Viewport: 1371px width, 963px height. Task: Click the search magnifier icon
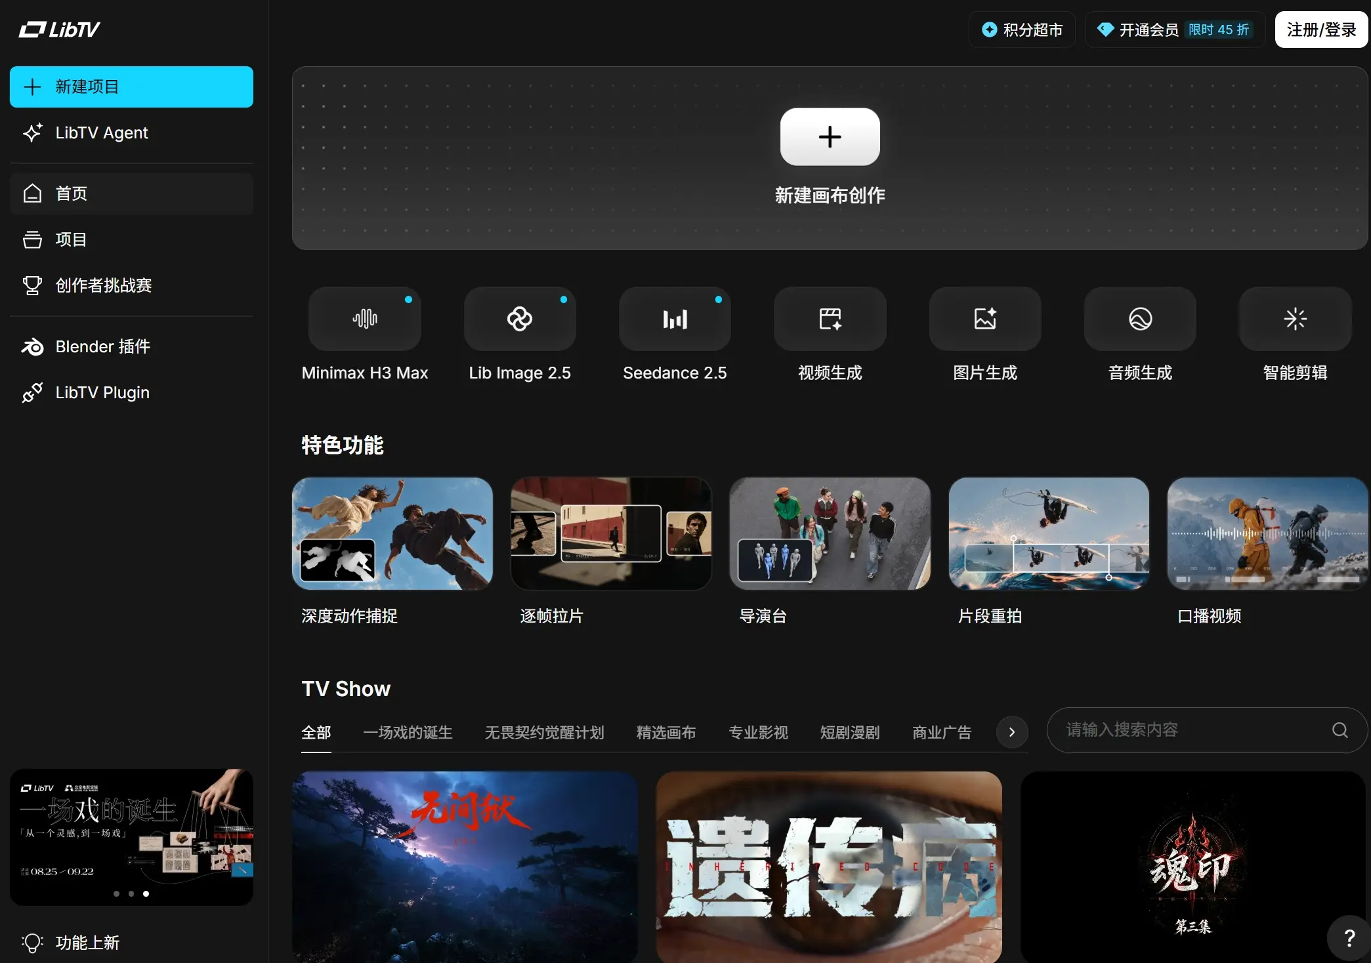point(1340,730)
